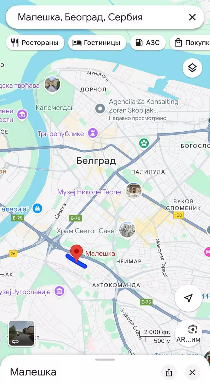Viewport: 210px width, 383px height.
Task: Open Музеј Југославије museum marker
Action: pos(60,291)
